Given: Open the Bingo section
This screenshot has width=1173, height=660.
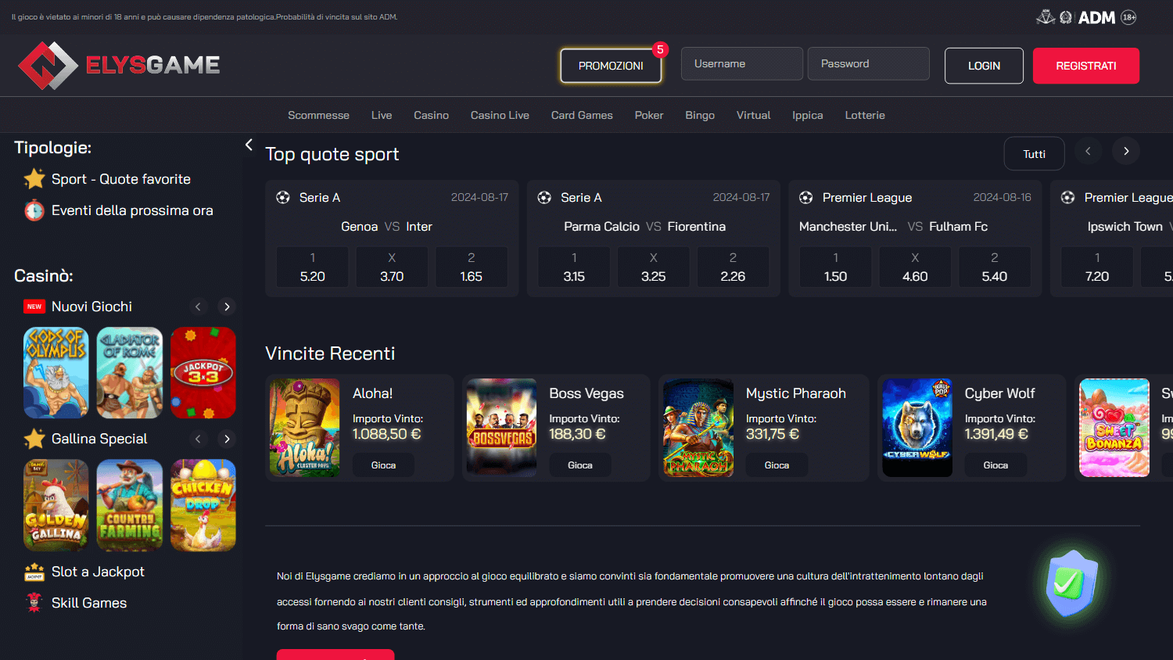Looking at the screenshot, I should (700, 115).
